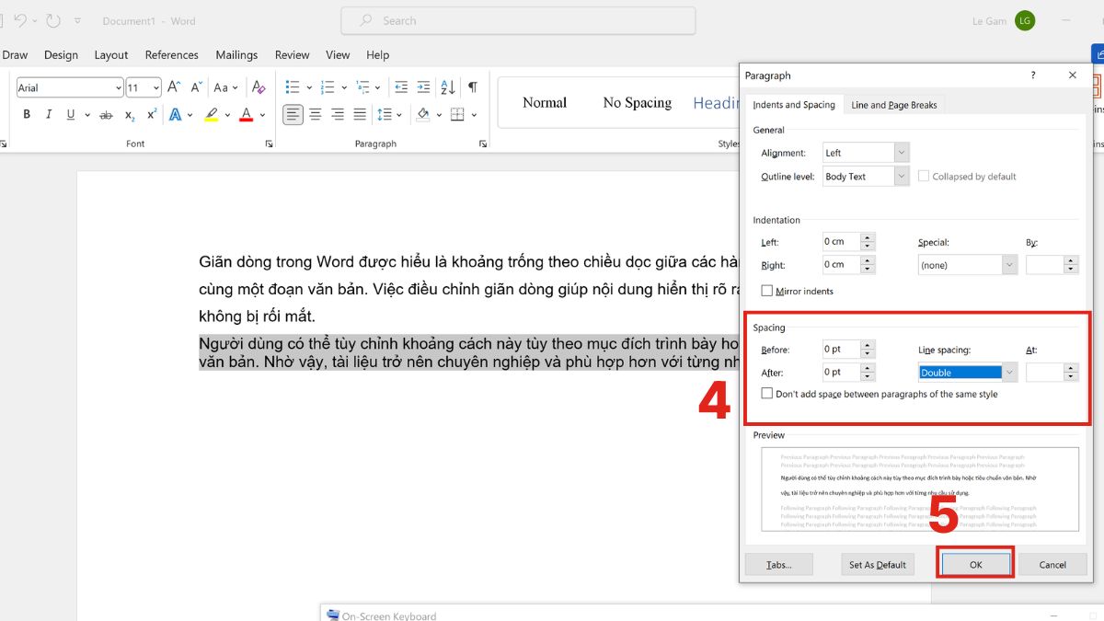Open the Help question mark in the Paragraph dialog

click(x=1032, y=75)
